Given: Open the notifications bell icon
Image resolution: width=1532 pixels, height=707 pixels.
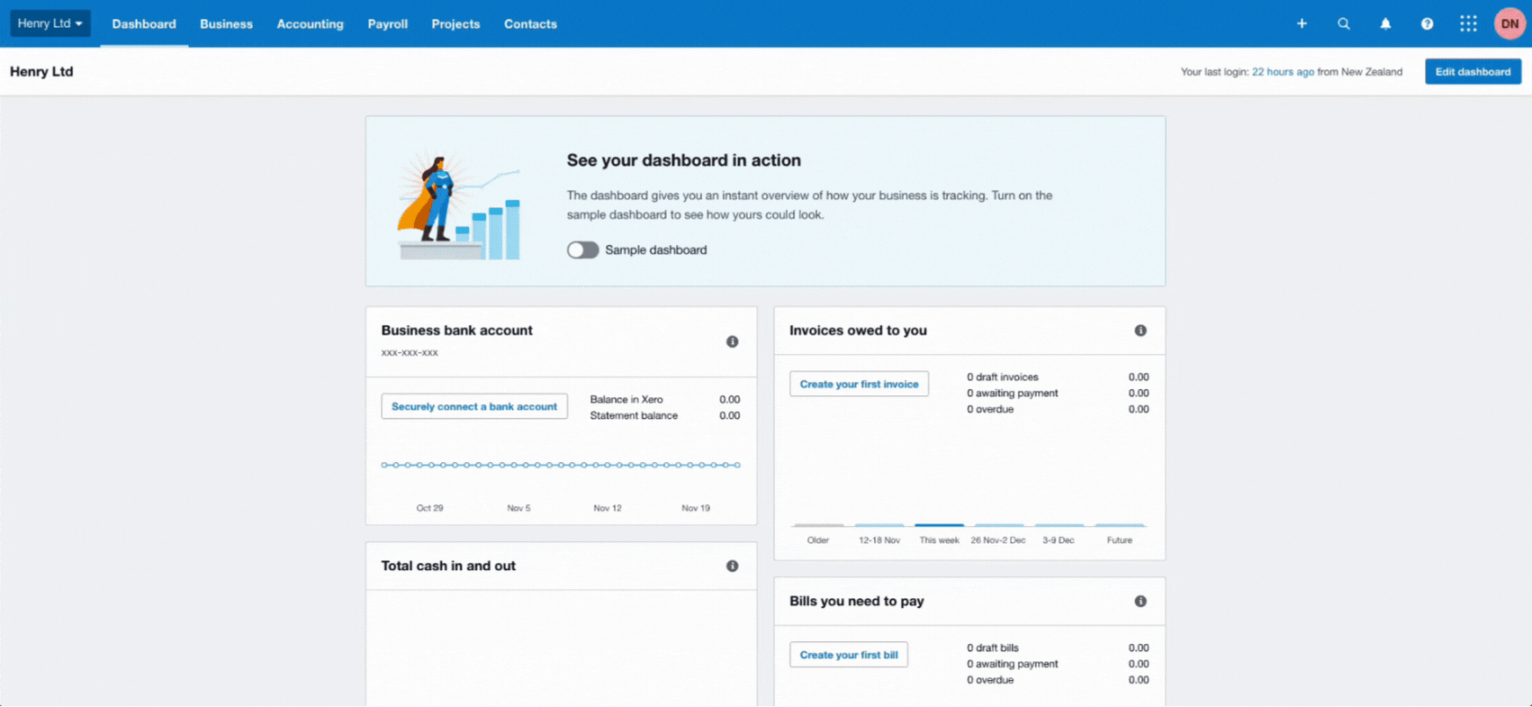Looking at the screenshot, I should pyautogui.click(x=1385, y=23).
